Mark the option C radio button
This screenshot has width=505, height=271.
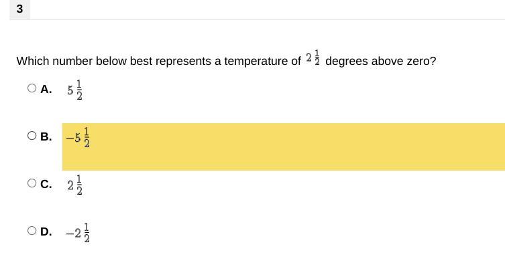click(x=32, y=183)
